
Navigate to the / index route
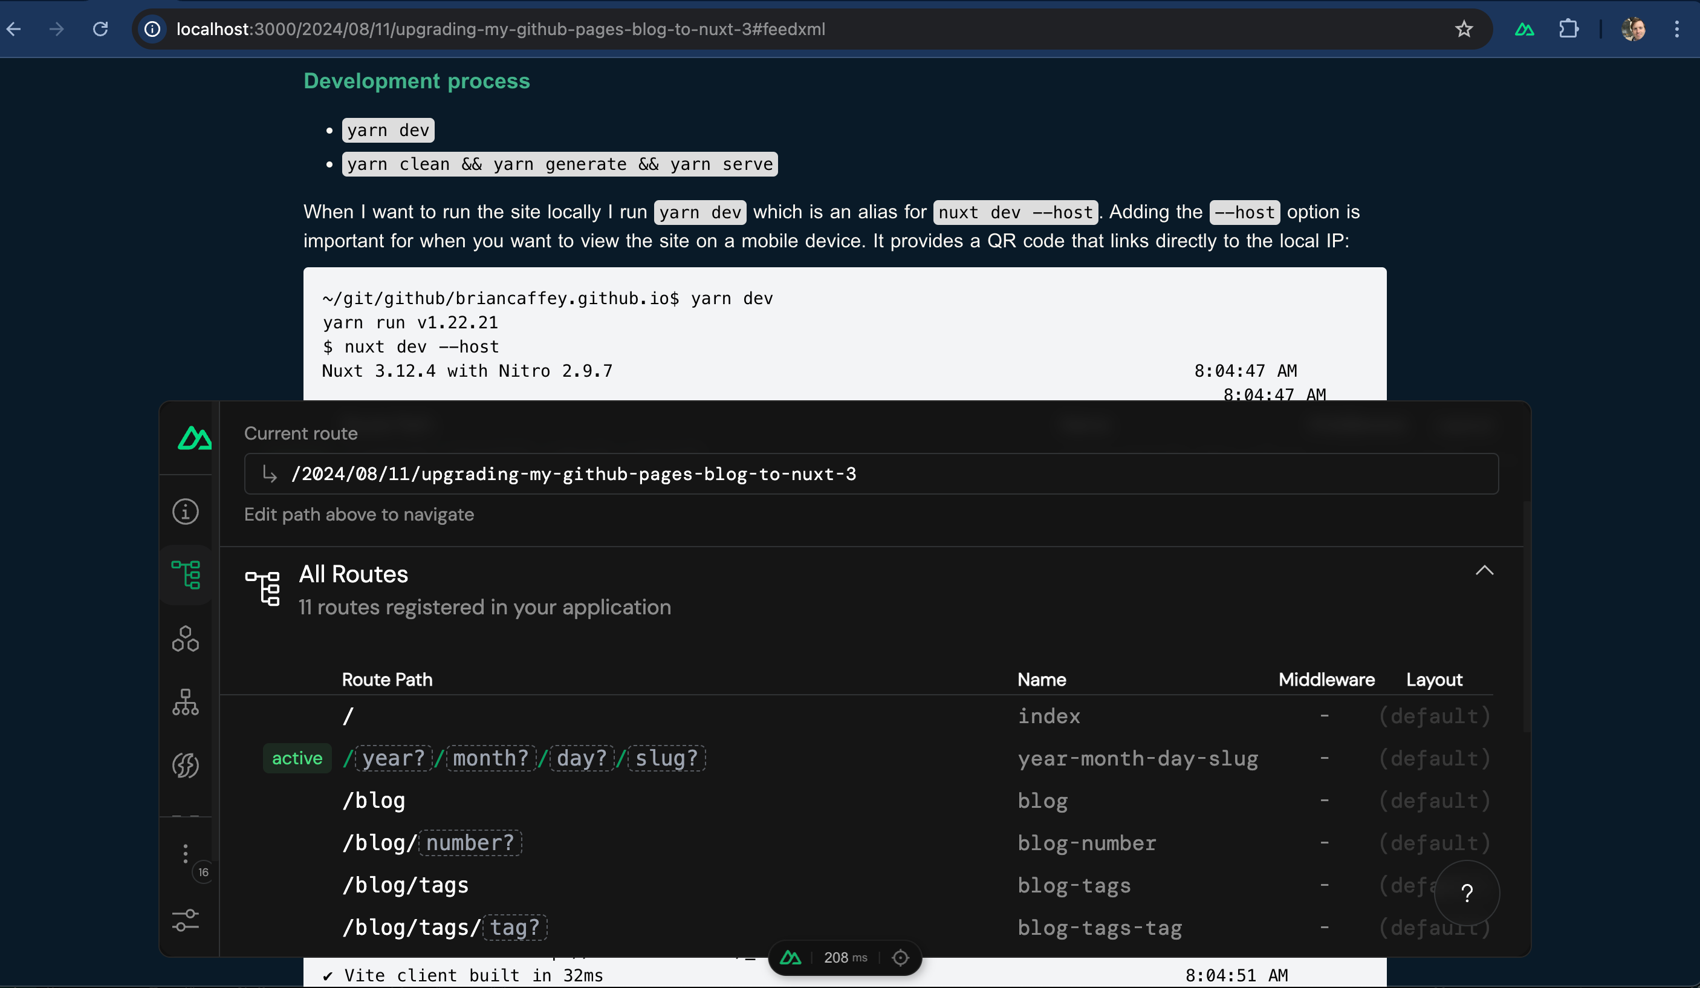click(348, 716)
